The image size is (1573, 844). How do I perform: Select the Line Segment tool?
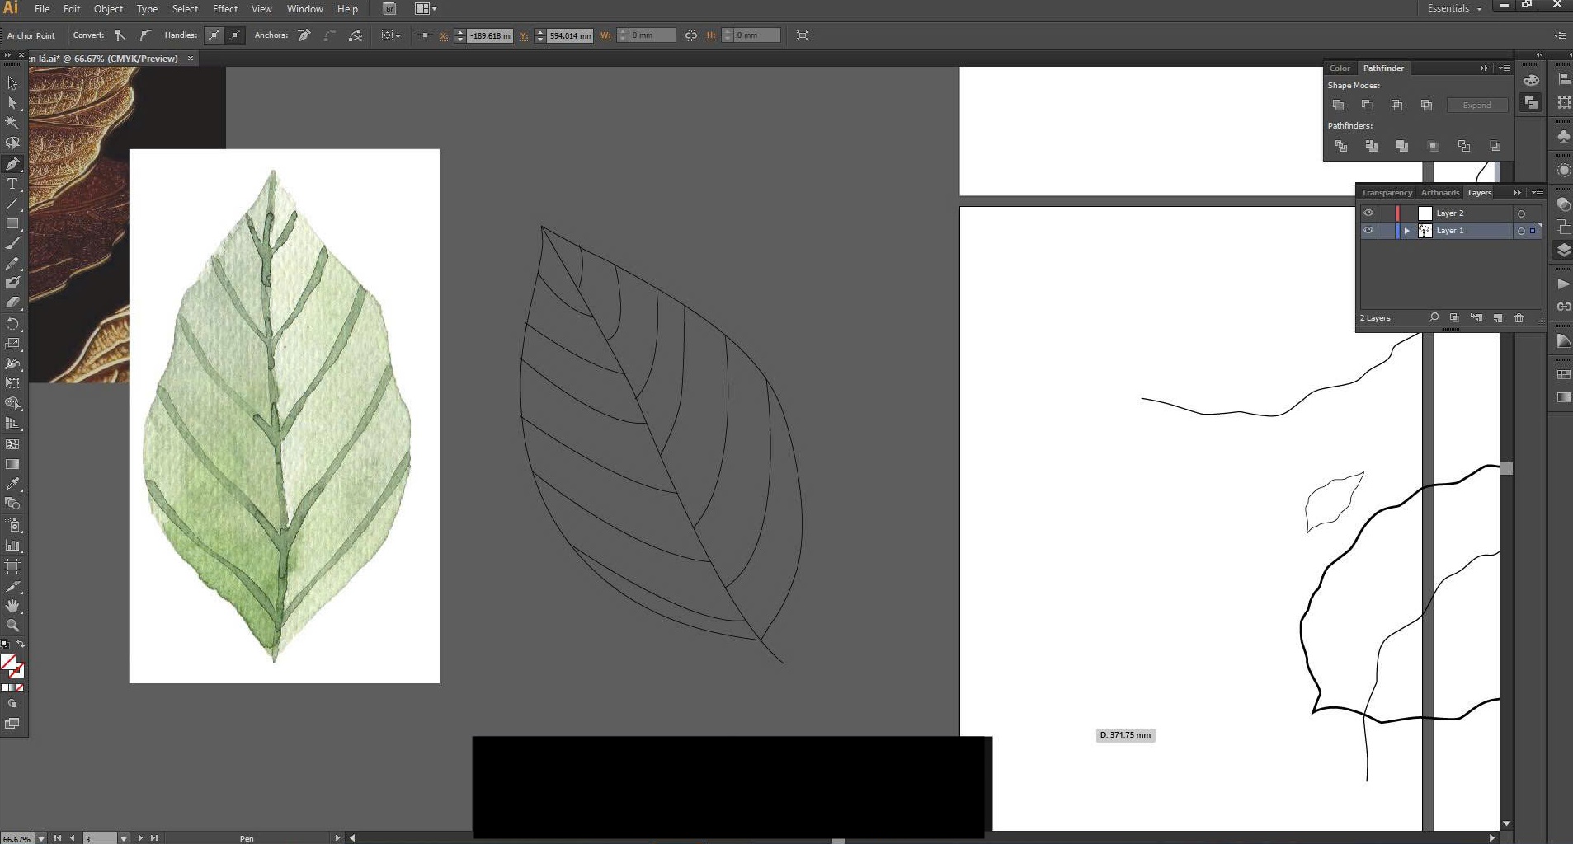pos(12,204)
